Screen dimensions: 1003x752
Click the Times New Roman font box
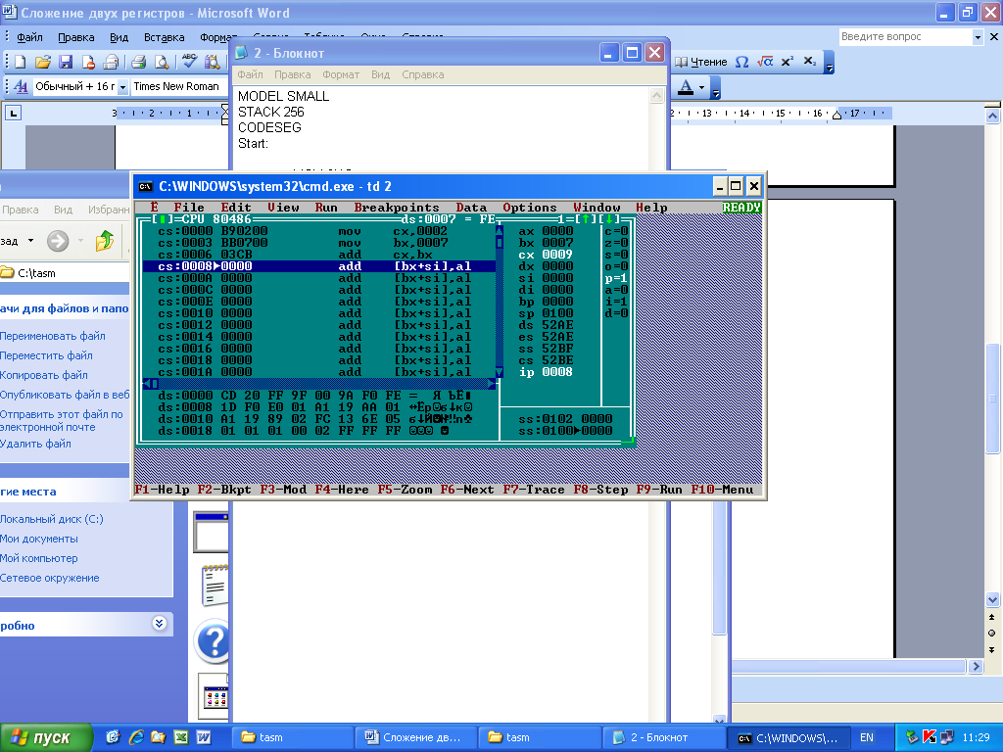176,86
